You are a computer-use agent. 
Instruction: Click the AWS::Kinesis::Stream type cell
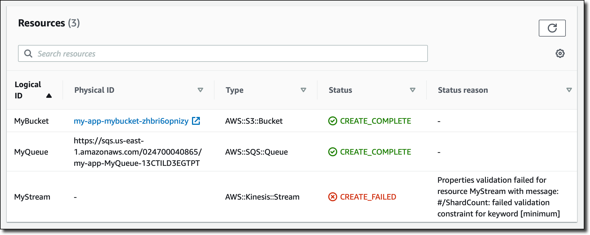tap(262, 197)
